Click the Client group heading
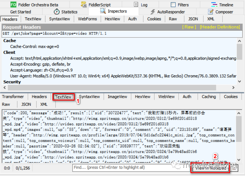The width and height of the screenshot is (245, 176). click(x=9, y=52)
